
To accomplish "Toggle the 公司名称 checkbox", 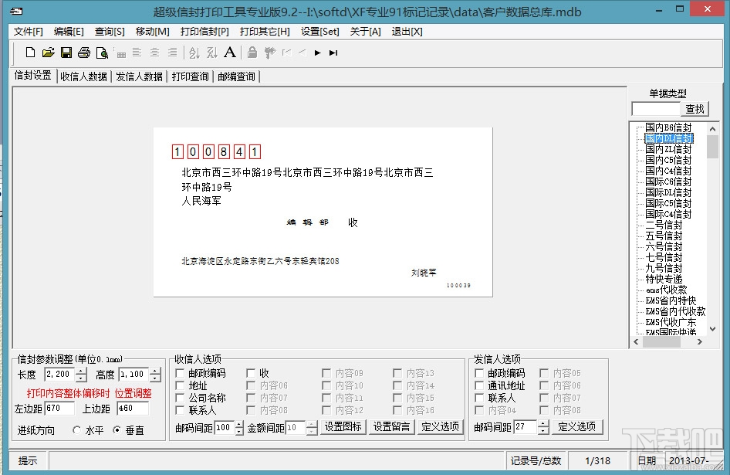I will 180,398.
